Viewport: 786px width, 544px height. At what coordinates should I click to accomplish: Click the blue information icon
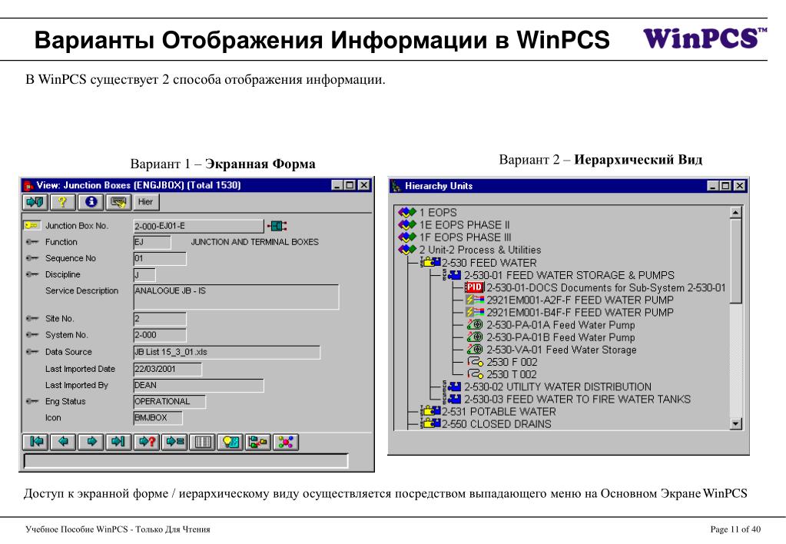pyautogui.click(x=91, y=202)
